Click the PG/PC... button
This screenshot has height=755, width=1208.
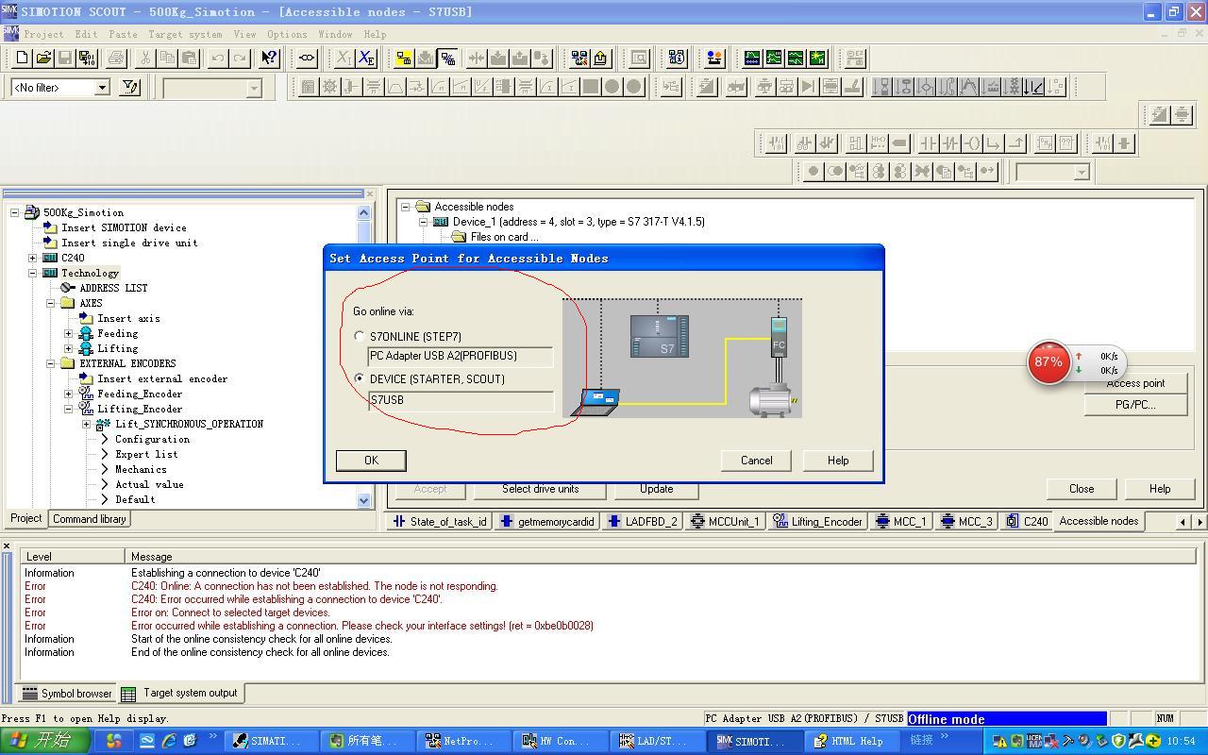pos(1135,405)
